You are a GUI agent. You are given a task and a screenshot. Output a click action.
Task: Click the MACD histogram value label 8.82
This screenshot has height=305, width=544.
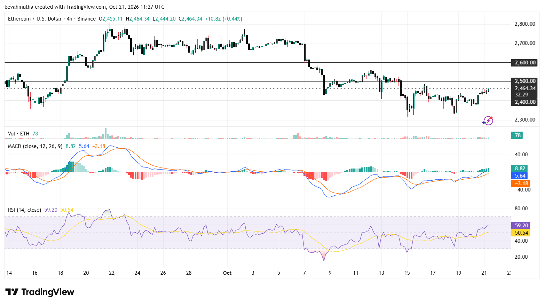(520, 169)
